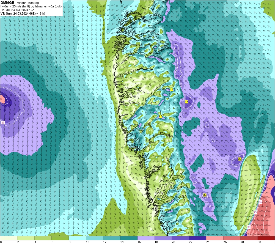The height and width of the screenshot is (244, 275).
Task: Click the legend scale number '30'
Action: (259, 242)
